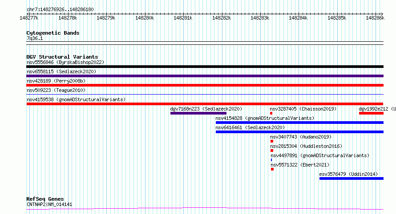Click the 148279k ruler tick label

tap(106, 18)
